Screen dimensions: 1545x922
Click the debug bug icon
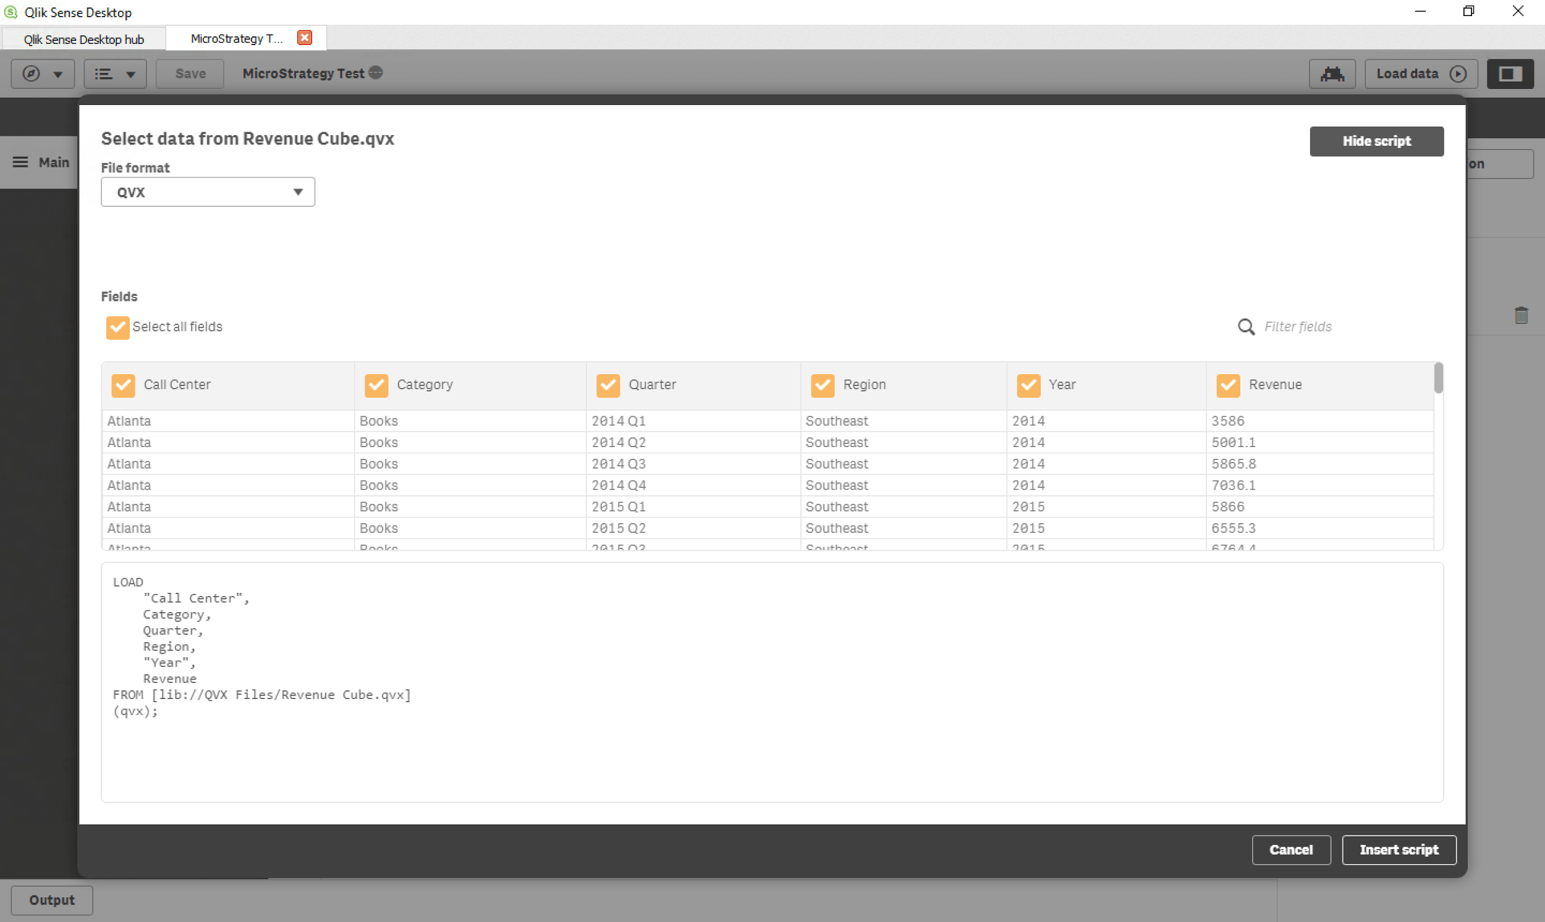tap(1332, 74)
